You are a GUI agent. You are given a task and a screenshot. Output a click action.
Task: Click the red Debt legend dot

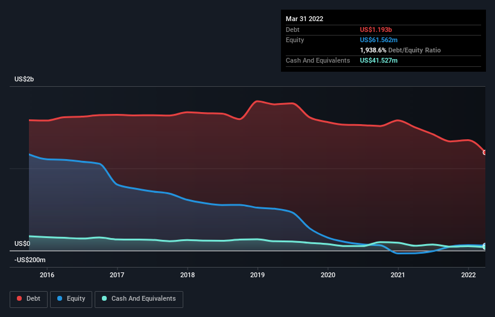[19, 298]
